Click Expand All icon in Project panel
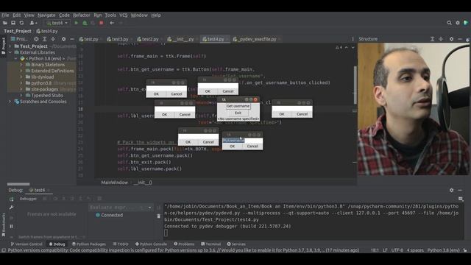Viewport: 471px width, 265px height. [x=44, y=39]
